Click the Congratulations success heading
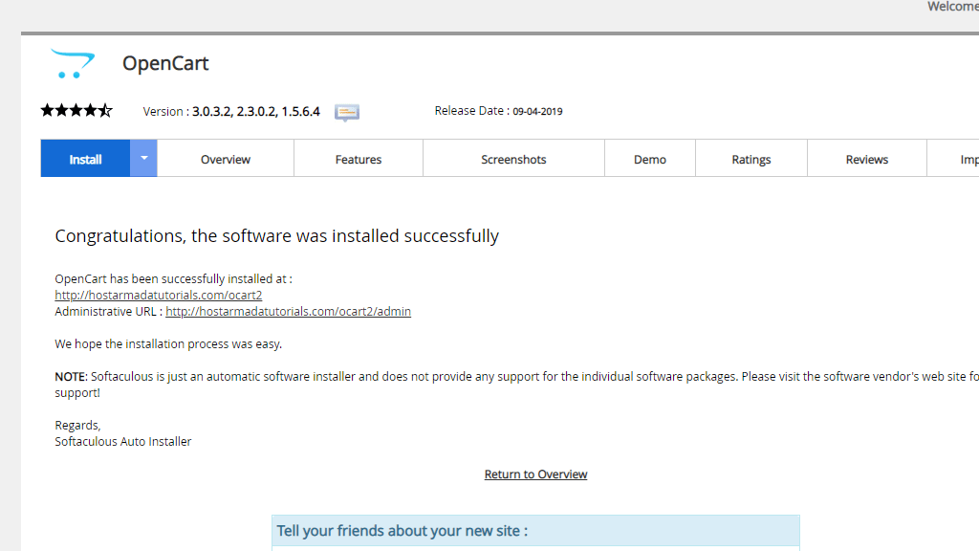 (x=277, y=236)
